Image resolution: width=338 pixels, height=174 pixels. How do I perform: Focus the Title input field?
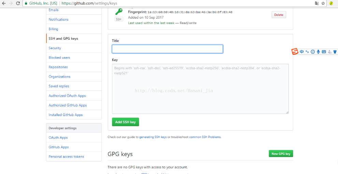pyautogui.click(x=167, y=49)
